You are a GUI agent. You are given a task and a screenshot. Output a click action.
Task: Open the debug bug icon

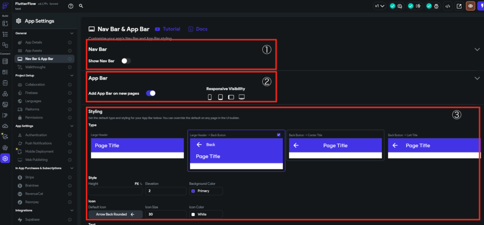coord(437,6)
